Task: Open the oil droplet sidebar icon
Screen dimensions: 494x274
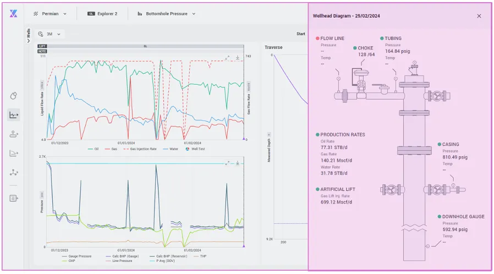Action: (x=13, y=96)
